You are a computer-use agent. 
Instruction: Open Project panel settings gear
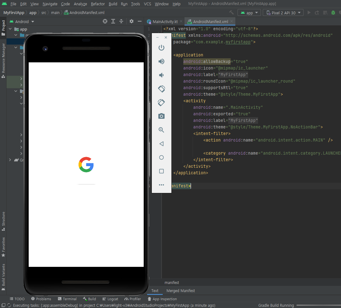pos(131,21)
